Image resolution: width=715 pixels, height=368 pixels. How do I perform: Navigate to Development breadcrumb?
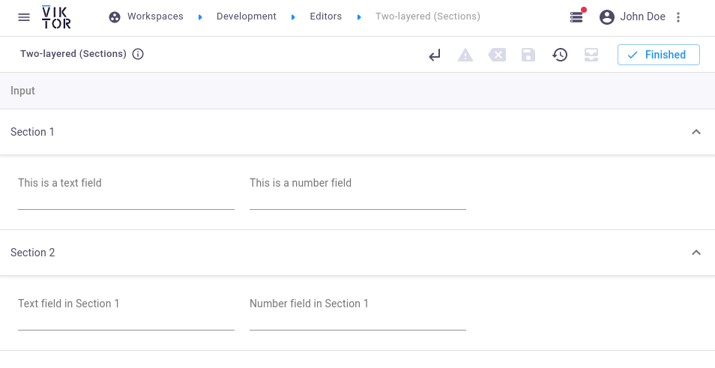[x=246, y=16]
